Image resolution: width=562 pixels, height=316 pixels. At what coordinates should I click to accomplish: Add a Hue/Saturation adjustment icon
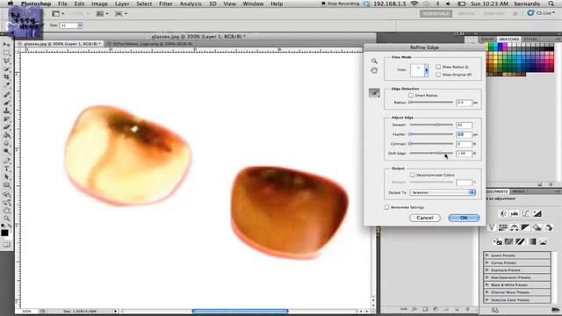(503, 227)
